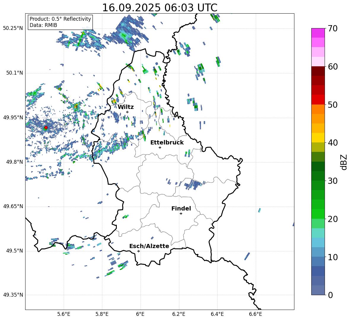The image size is (351, 320).
Task: Click the 49.65°N latitude label
Action: click(x=13, y=206)
